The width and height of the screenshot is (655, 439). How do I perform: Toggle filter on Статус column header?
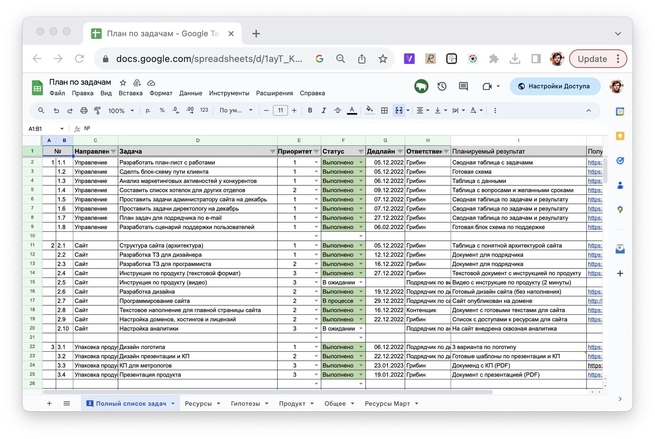point(361,152)
